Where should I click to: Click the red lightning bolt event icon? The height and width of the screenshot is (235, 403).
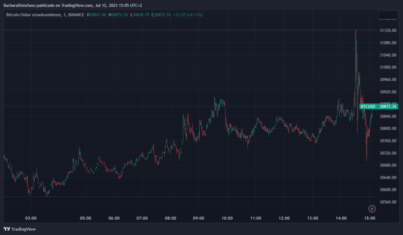[x=372, y=209]
